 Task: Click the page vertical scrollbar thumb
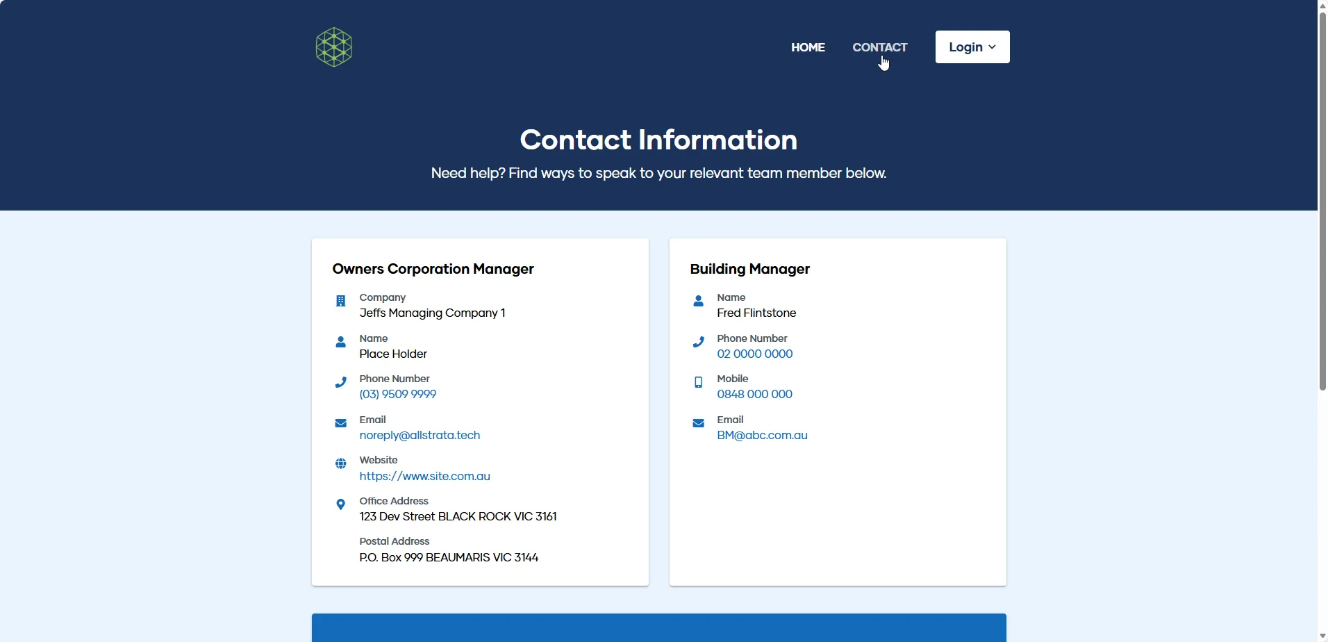point(1322,201)
